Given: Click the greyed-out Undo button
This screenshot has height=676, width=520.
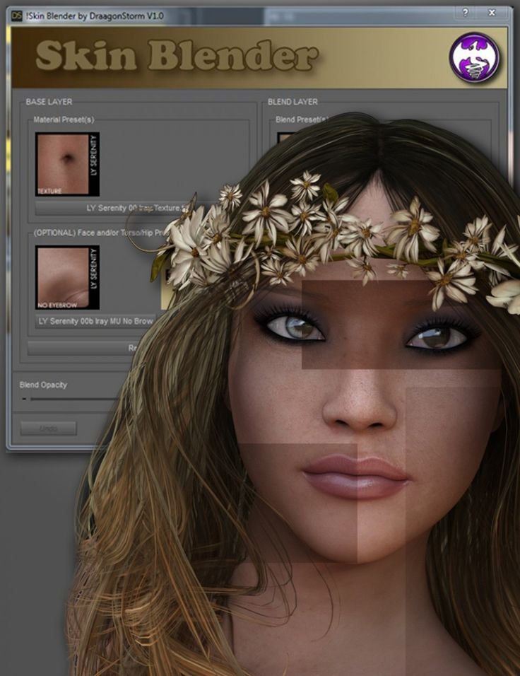Looking at the screenshot, I should click(49, 429).
